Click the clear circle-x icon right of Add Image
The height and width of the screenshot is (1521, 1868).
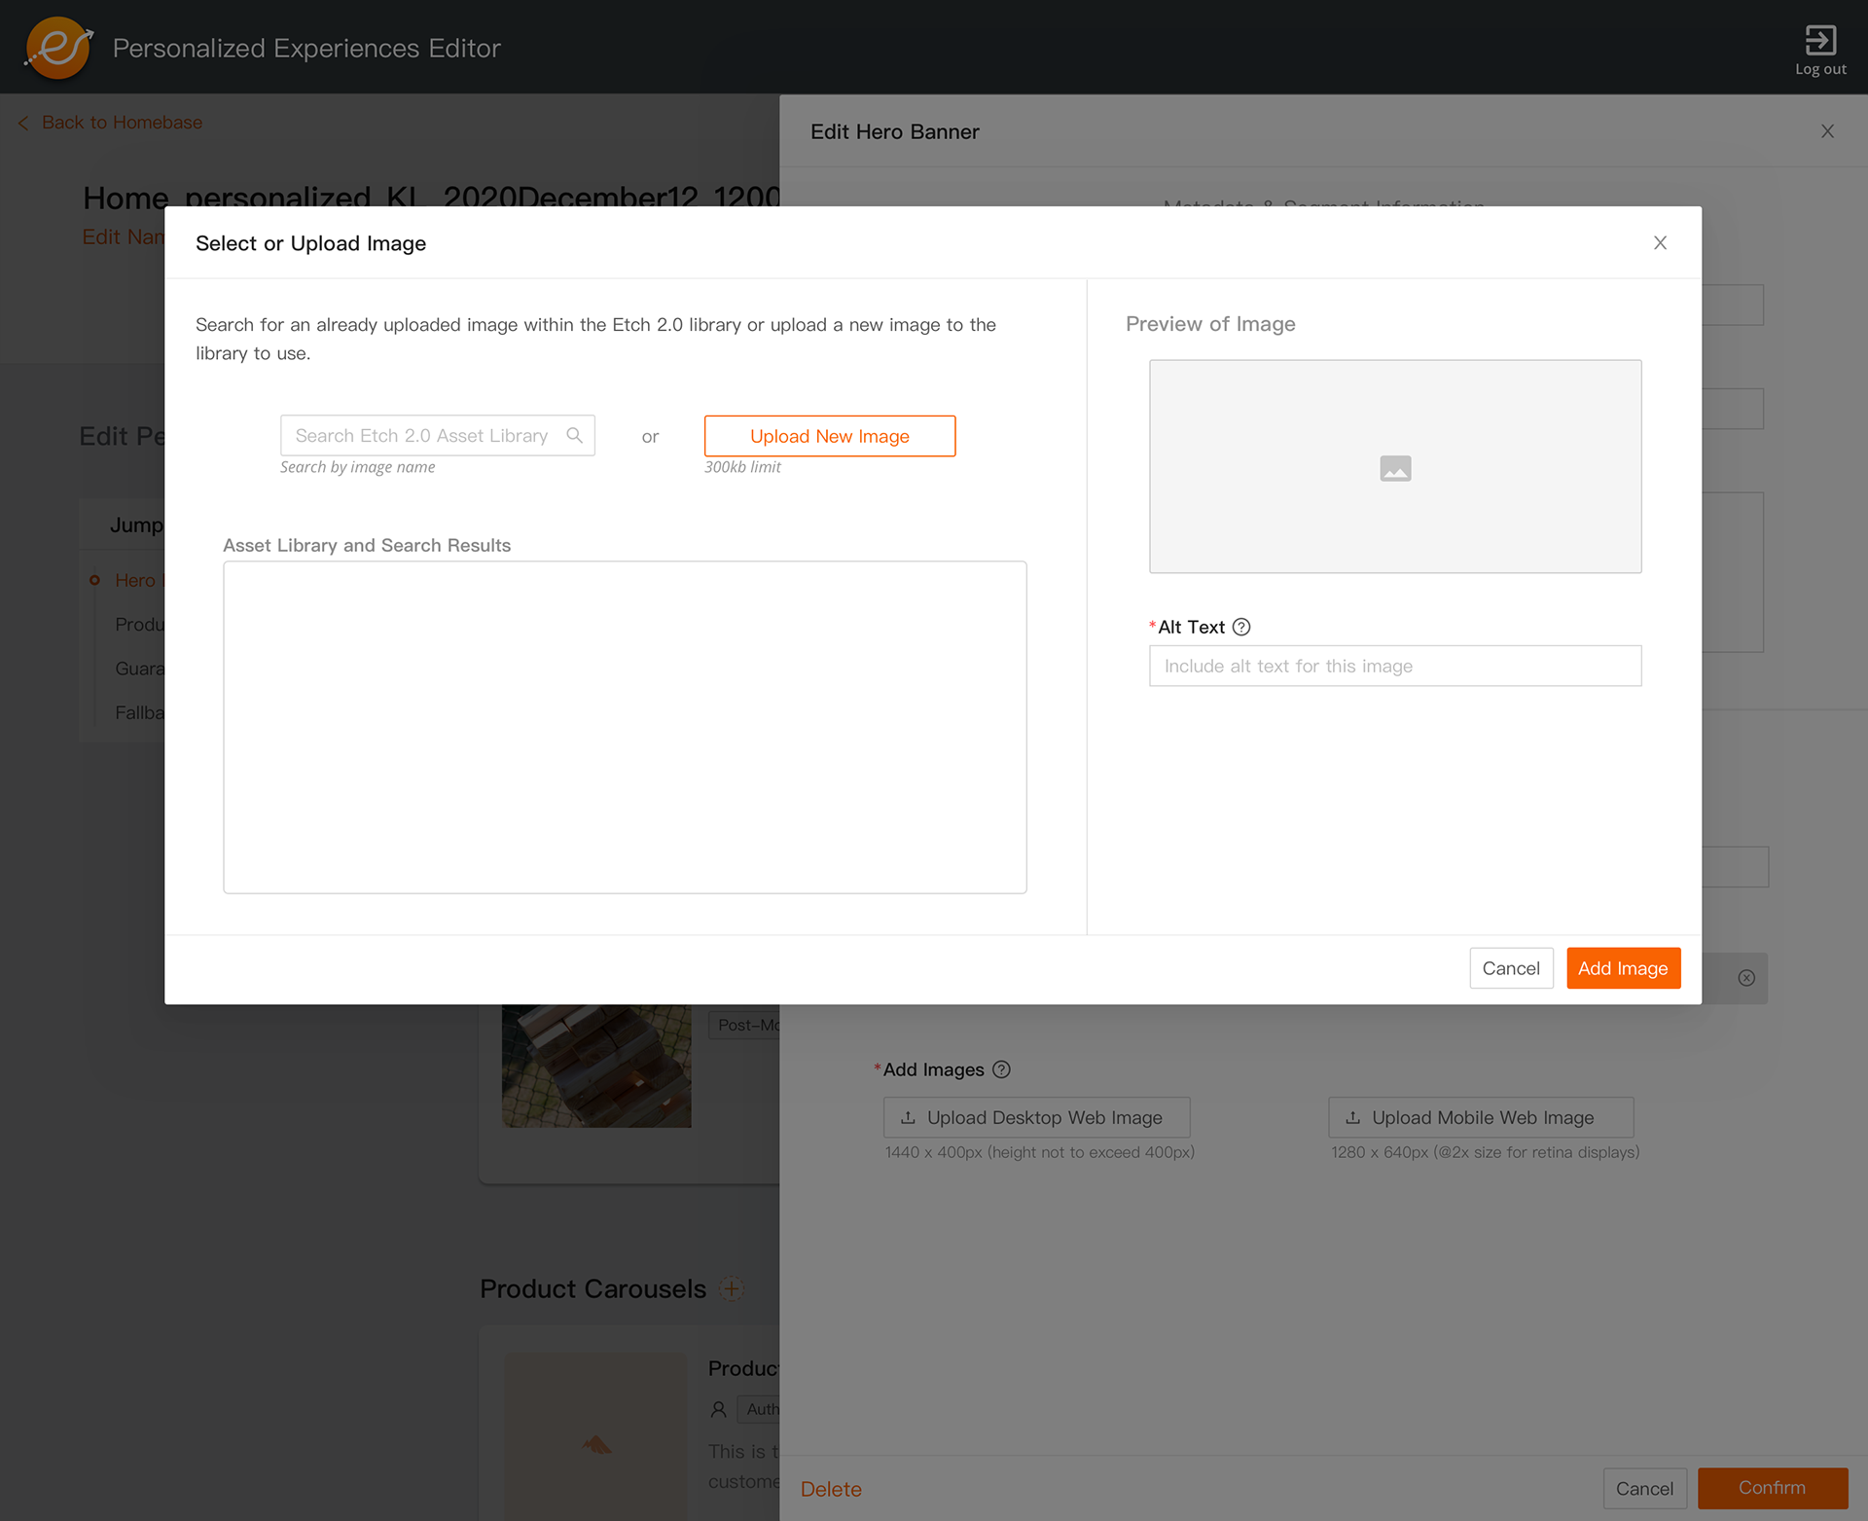click(1746, 978)
